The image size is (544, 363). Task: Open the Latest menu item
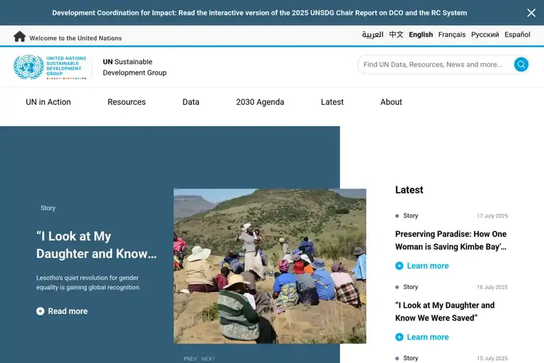[332, 102]
